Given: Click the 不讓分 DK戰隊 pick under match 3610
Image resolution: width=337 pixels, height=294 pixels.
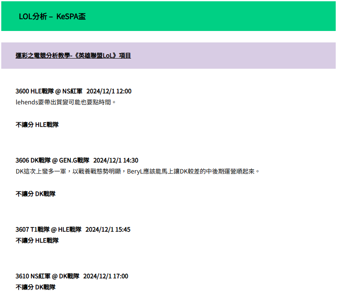Looking at the screenshot, I should [x=36, y=287].
